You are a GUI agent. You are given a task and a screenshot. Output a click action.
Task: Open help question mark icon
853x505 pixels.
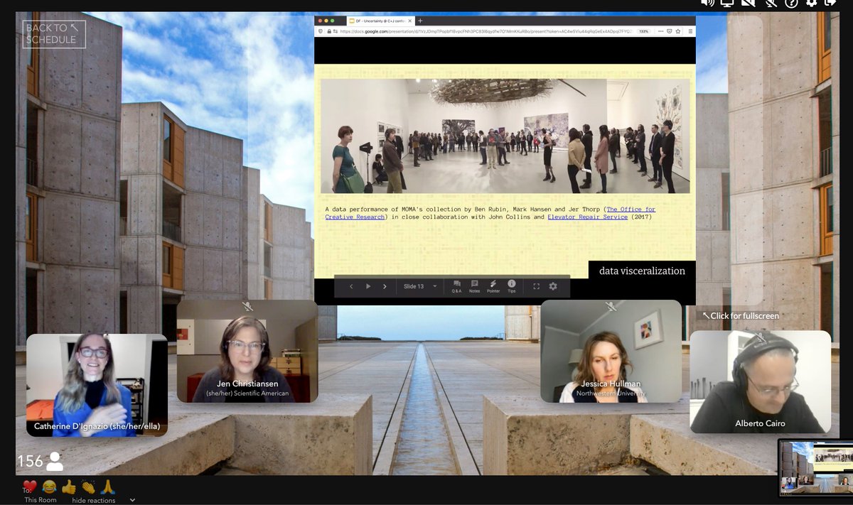791,3
